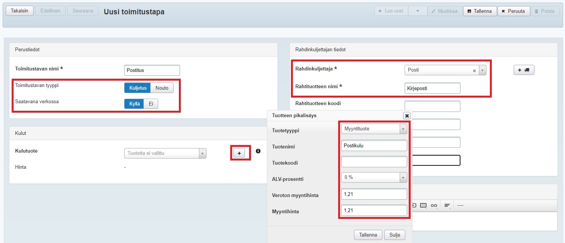Click Peruuta to cancel changes
Screen dimensions: 565x243
(x=513, y=11)
